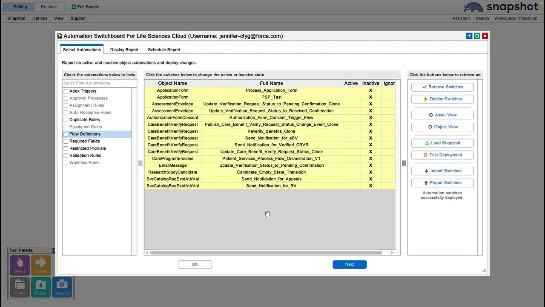This screenshot has height=307, width=545.
Task: Toggle Inactive switch for PSP_Test
Action: tap(370, 97)
